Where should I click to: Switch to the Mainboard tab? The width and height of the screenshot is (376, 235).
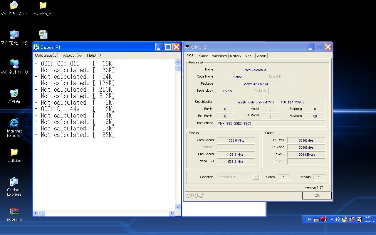(x=219, y=56)
